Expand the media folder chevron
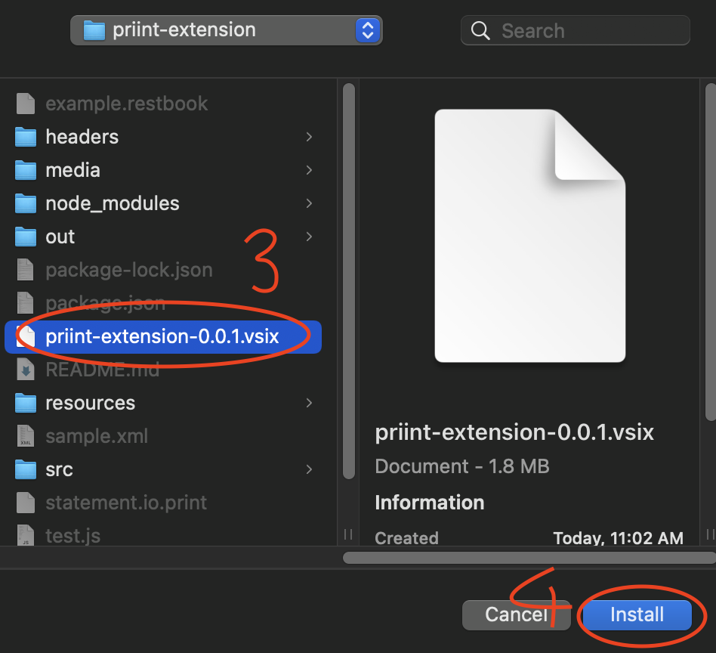Screen dimensions: 716x653 (x=309, y=170)
